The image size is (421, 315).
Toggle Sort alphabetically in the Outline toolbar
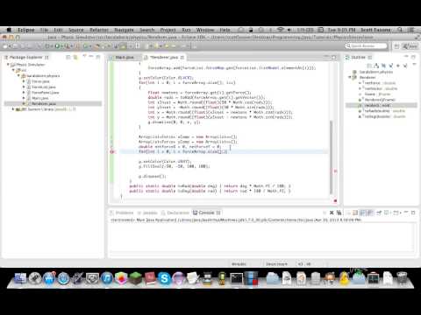click(x=376, y=66)
